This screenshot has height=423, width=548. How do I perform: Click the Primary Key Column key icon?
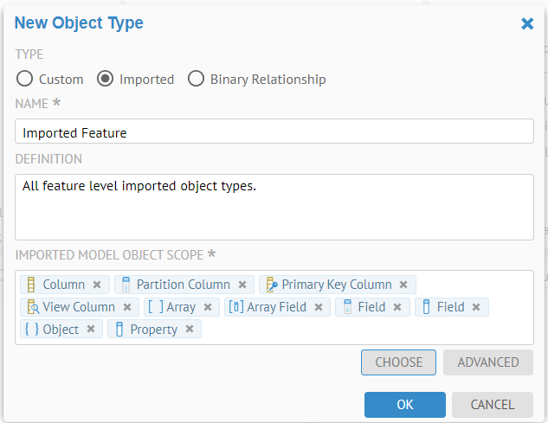tap(271, 285)
